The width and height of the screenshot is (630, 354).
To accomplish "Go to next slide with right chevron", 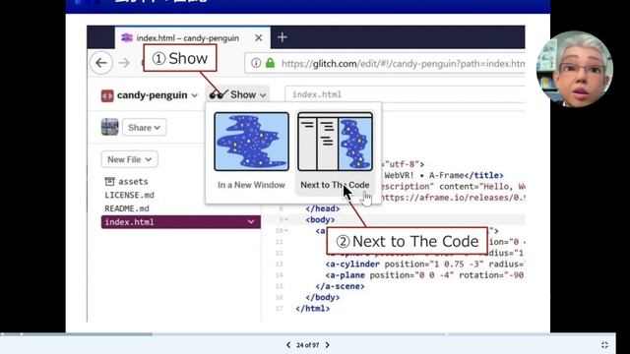I will [x=327, y=345].
